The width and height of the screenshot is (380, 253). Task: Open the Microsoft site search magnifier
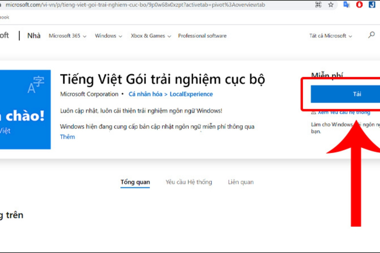tap(371, 35)
